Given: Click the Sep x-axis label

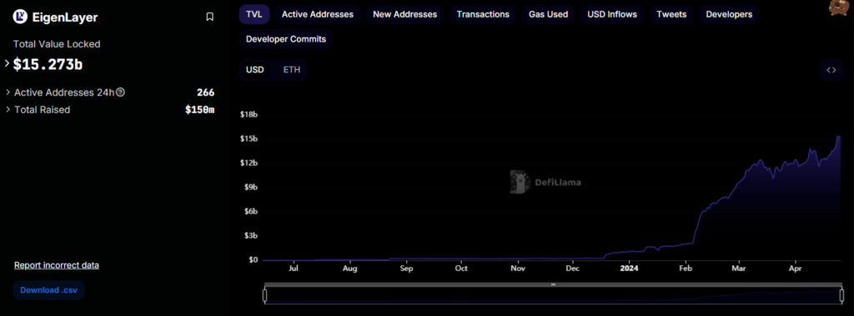Looking at the screenshot, I should click(406, 269).
